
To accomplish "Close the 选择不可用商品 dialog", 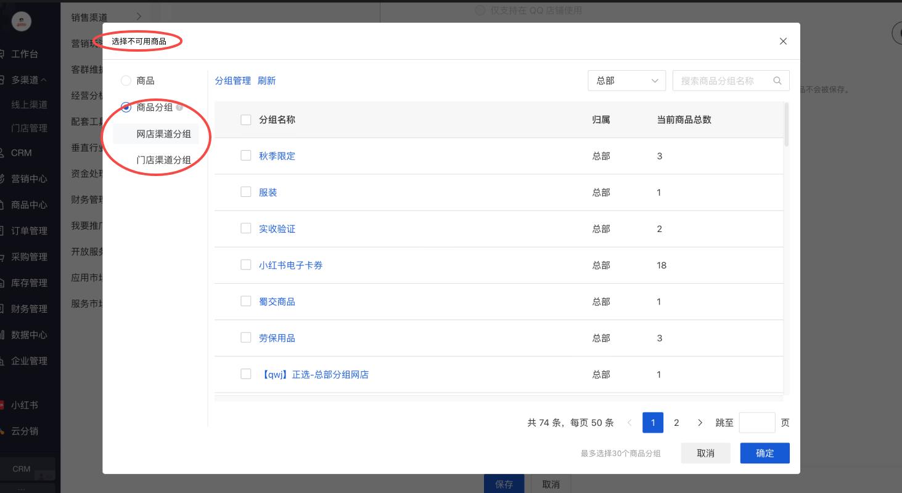I will click(783, 41).
